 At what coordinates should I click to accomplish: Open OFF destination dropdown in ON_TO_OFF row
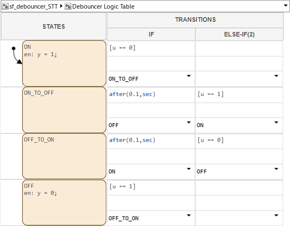coord(189,123)
